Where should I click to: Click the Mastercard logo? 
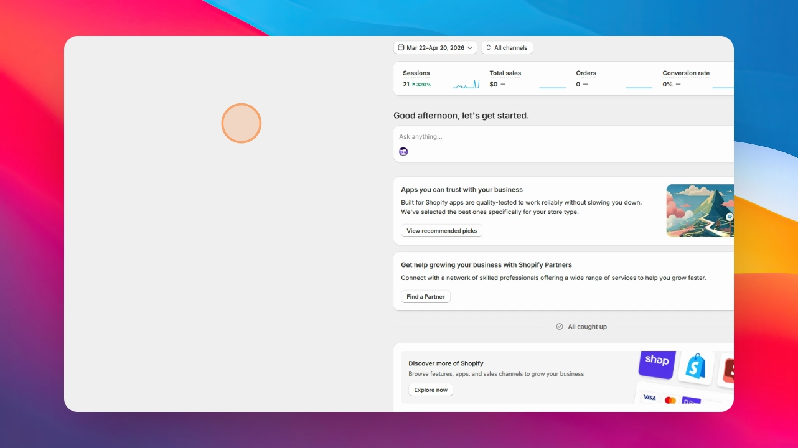pyautogui.click(x=670, y=400)
